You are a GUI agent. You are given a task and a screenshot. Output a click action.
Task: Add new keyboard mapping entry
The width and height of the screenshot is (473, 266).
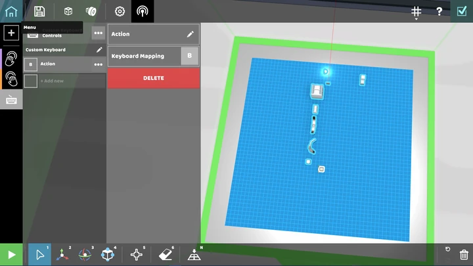[x=65, y=81]
